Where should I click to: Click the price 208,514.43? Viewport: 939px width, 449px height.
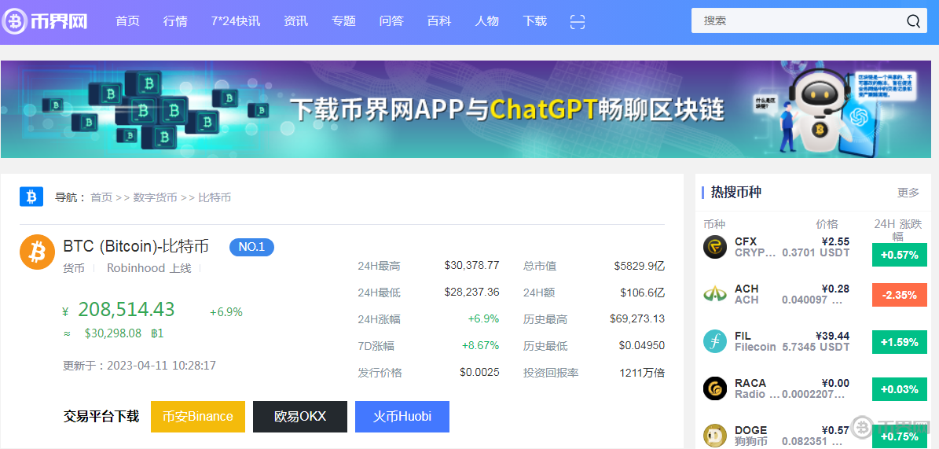pos(127,309)
